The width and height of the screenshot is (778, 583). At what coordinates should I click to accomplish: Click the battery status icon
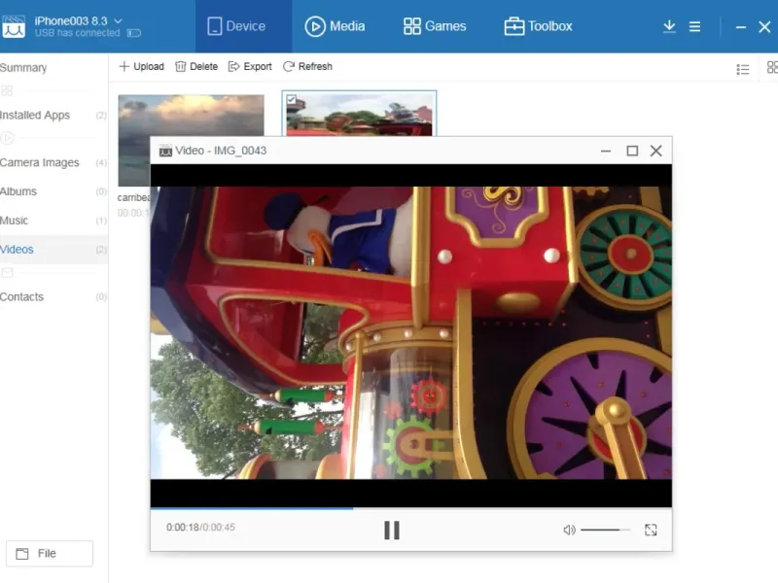(134, 33)
